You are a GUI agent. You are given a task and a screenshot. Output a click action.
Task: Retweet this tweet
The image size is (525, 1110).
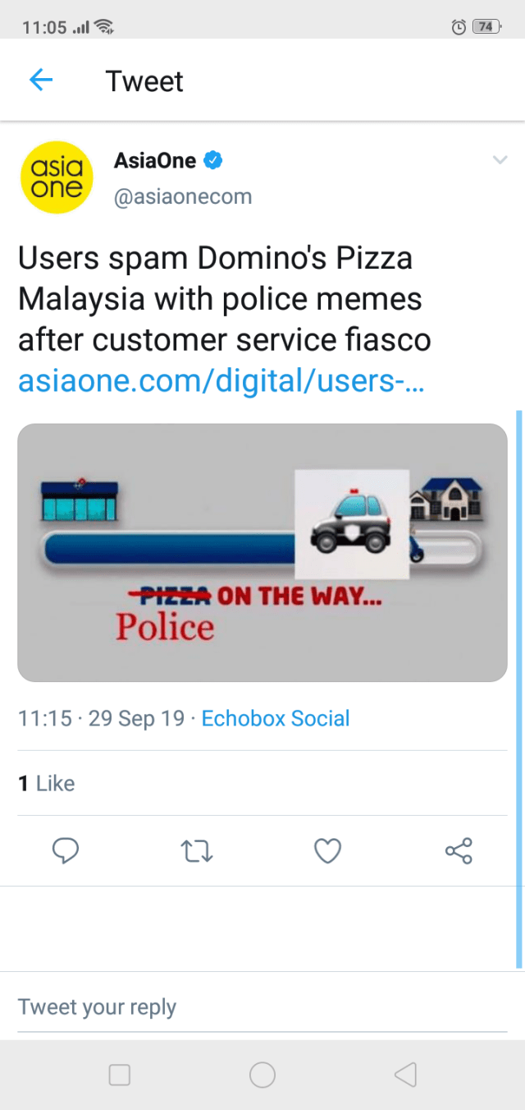[197, 850]
